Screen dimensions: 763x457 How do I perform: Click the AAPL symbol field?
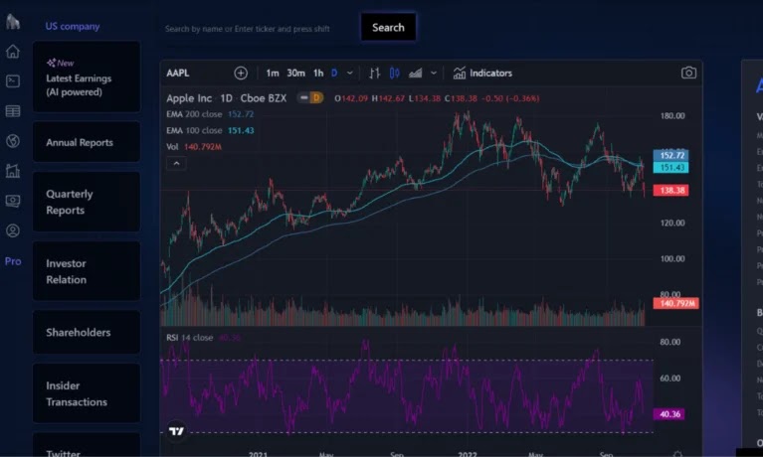point(178,73)
